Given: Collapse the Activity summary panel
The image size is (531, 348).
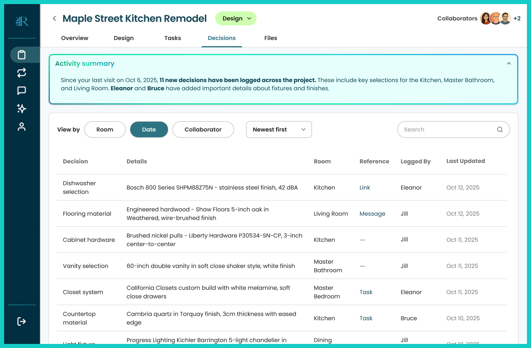Looking at the screenshot, I should pyautogui.click(x=509, y=63).
